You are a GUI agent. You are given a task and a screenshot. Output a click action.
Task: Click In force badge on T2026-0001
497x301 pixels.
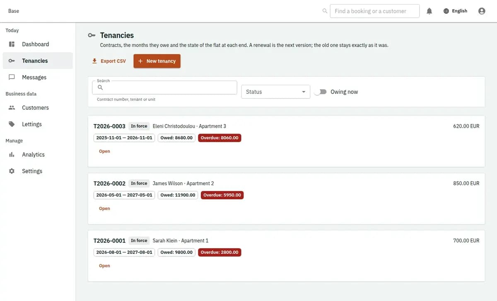pos(139,241)
